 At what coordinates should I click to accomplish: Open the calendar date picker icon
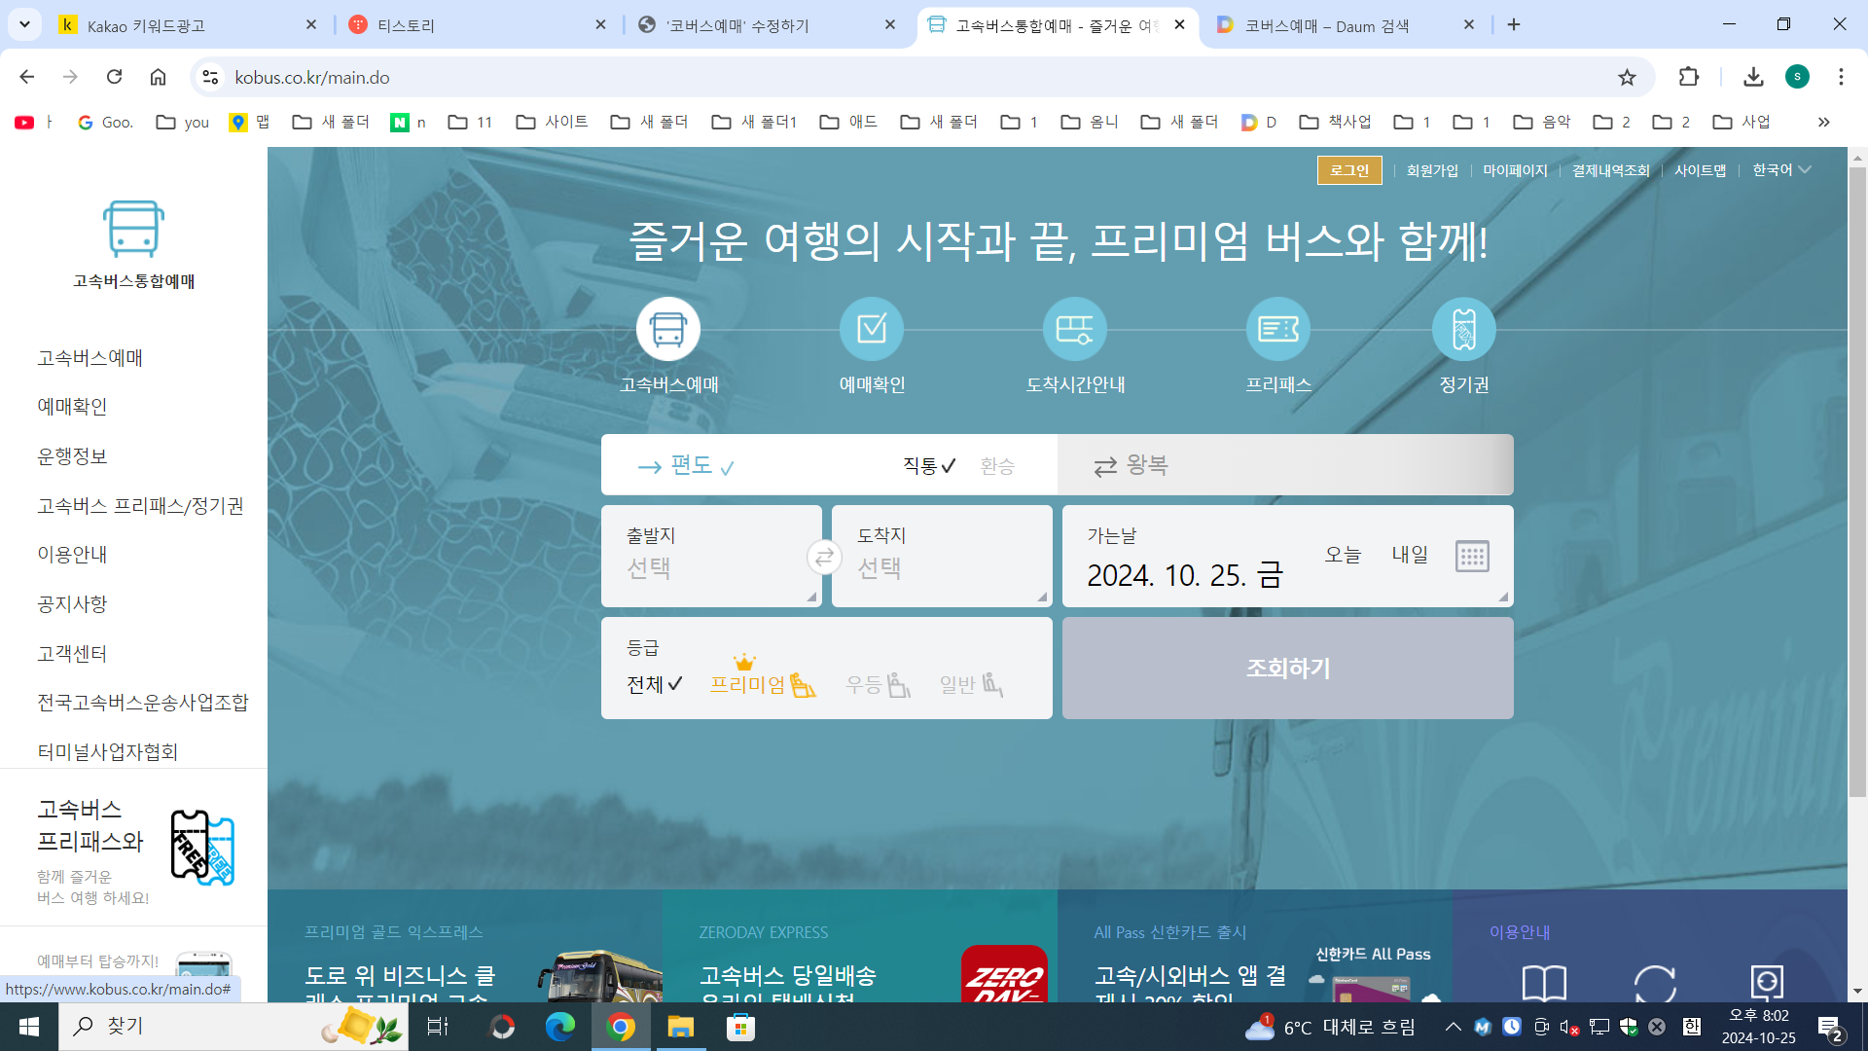coord(1471,557)
